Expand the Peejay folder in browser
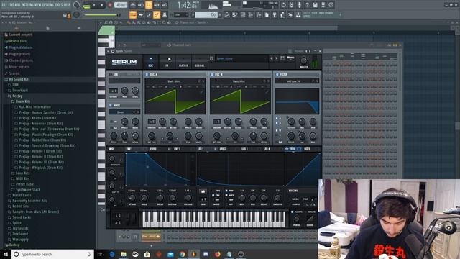460x259 pixels. point(17,96)
